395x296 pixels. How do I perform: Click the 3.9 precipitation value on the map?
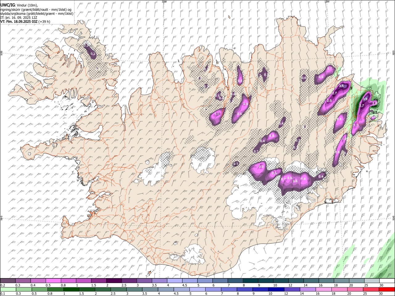365,99
